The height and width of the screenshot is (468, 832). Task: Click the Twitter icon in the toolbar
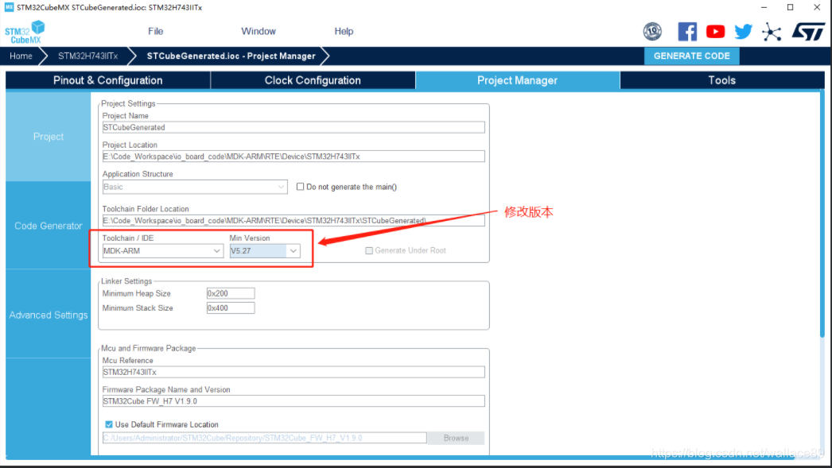pyautogui.click(x=742, y=31)
